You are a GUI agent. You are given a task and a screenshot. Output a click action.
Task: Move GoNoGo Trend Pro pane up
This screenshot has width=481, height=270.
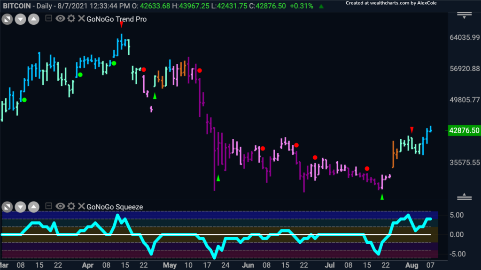tap(34, 20)
